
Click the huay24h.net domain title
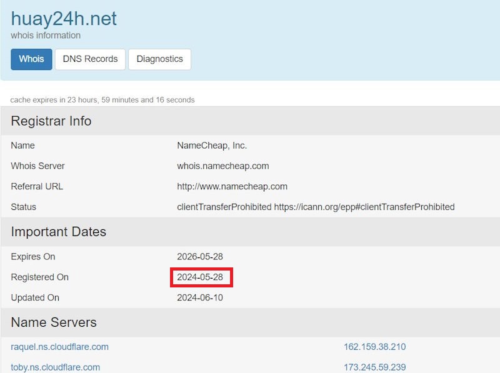[x=62, y=19]
